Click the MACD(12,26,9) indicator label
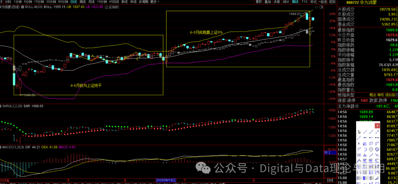Image resolution: width=398 pixels, height=184 pixels. point(13,147)
